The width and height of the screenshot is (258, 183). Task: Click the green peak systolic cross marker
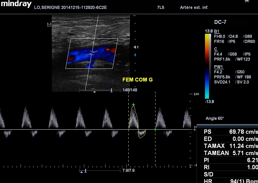tap(133, 105)
